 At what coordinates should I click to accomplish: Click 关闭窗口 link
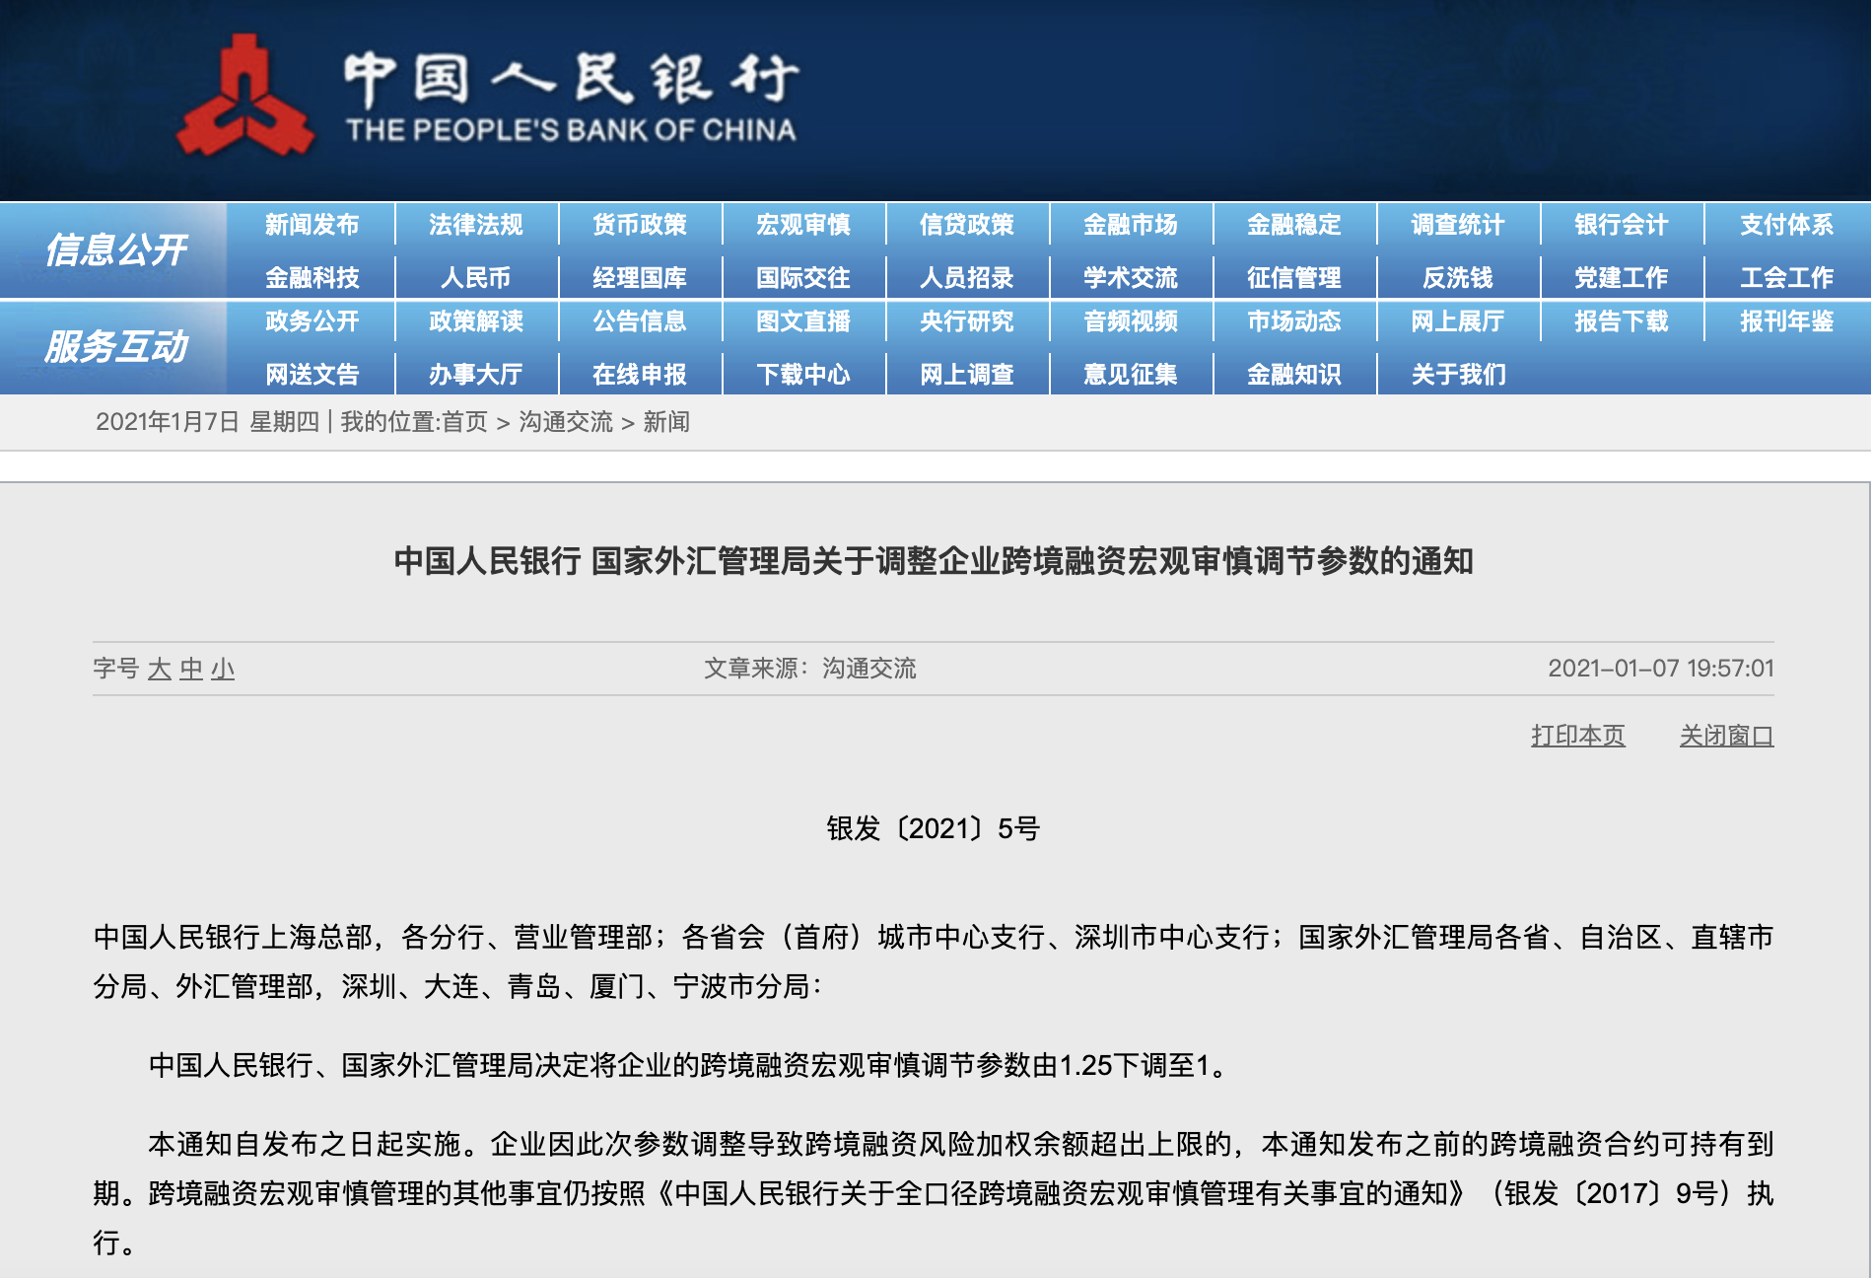(x=1726, y=736)
